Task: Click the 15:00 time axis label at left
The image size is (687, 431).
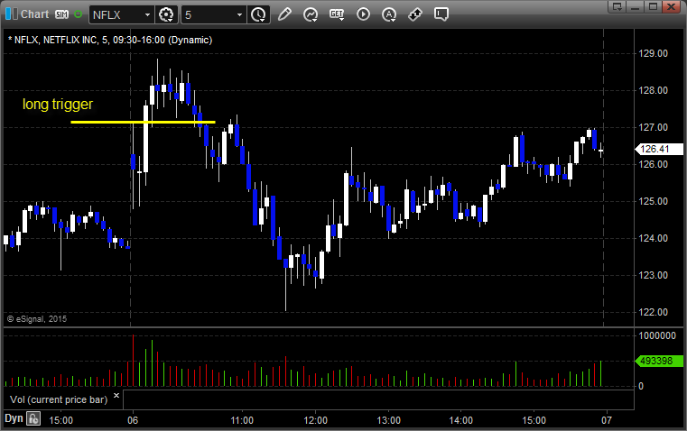Action: click(60, 420)
